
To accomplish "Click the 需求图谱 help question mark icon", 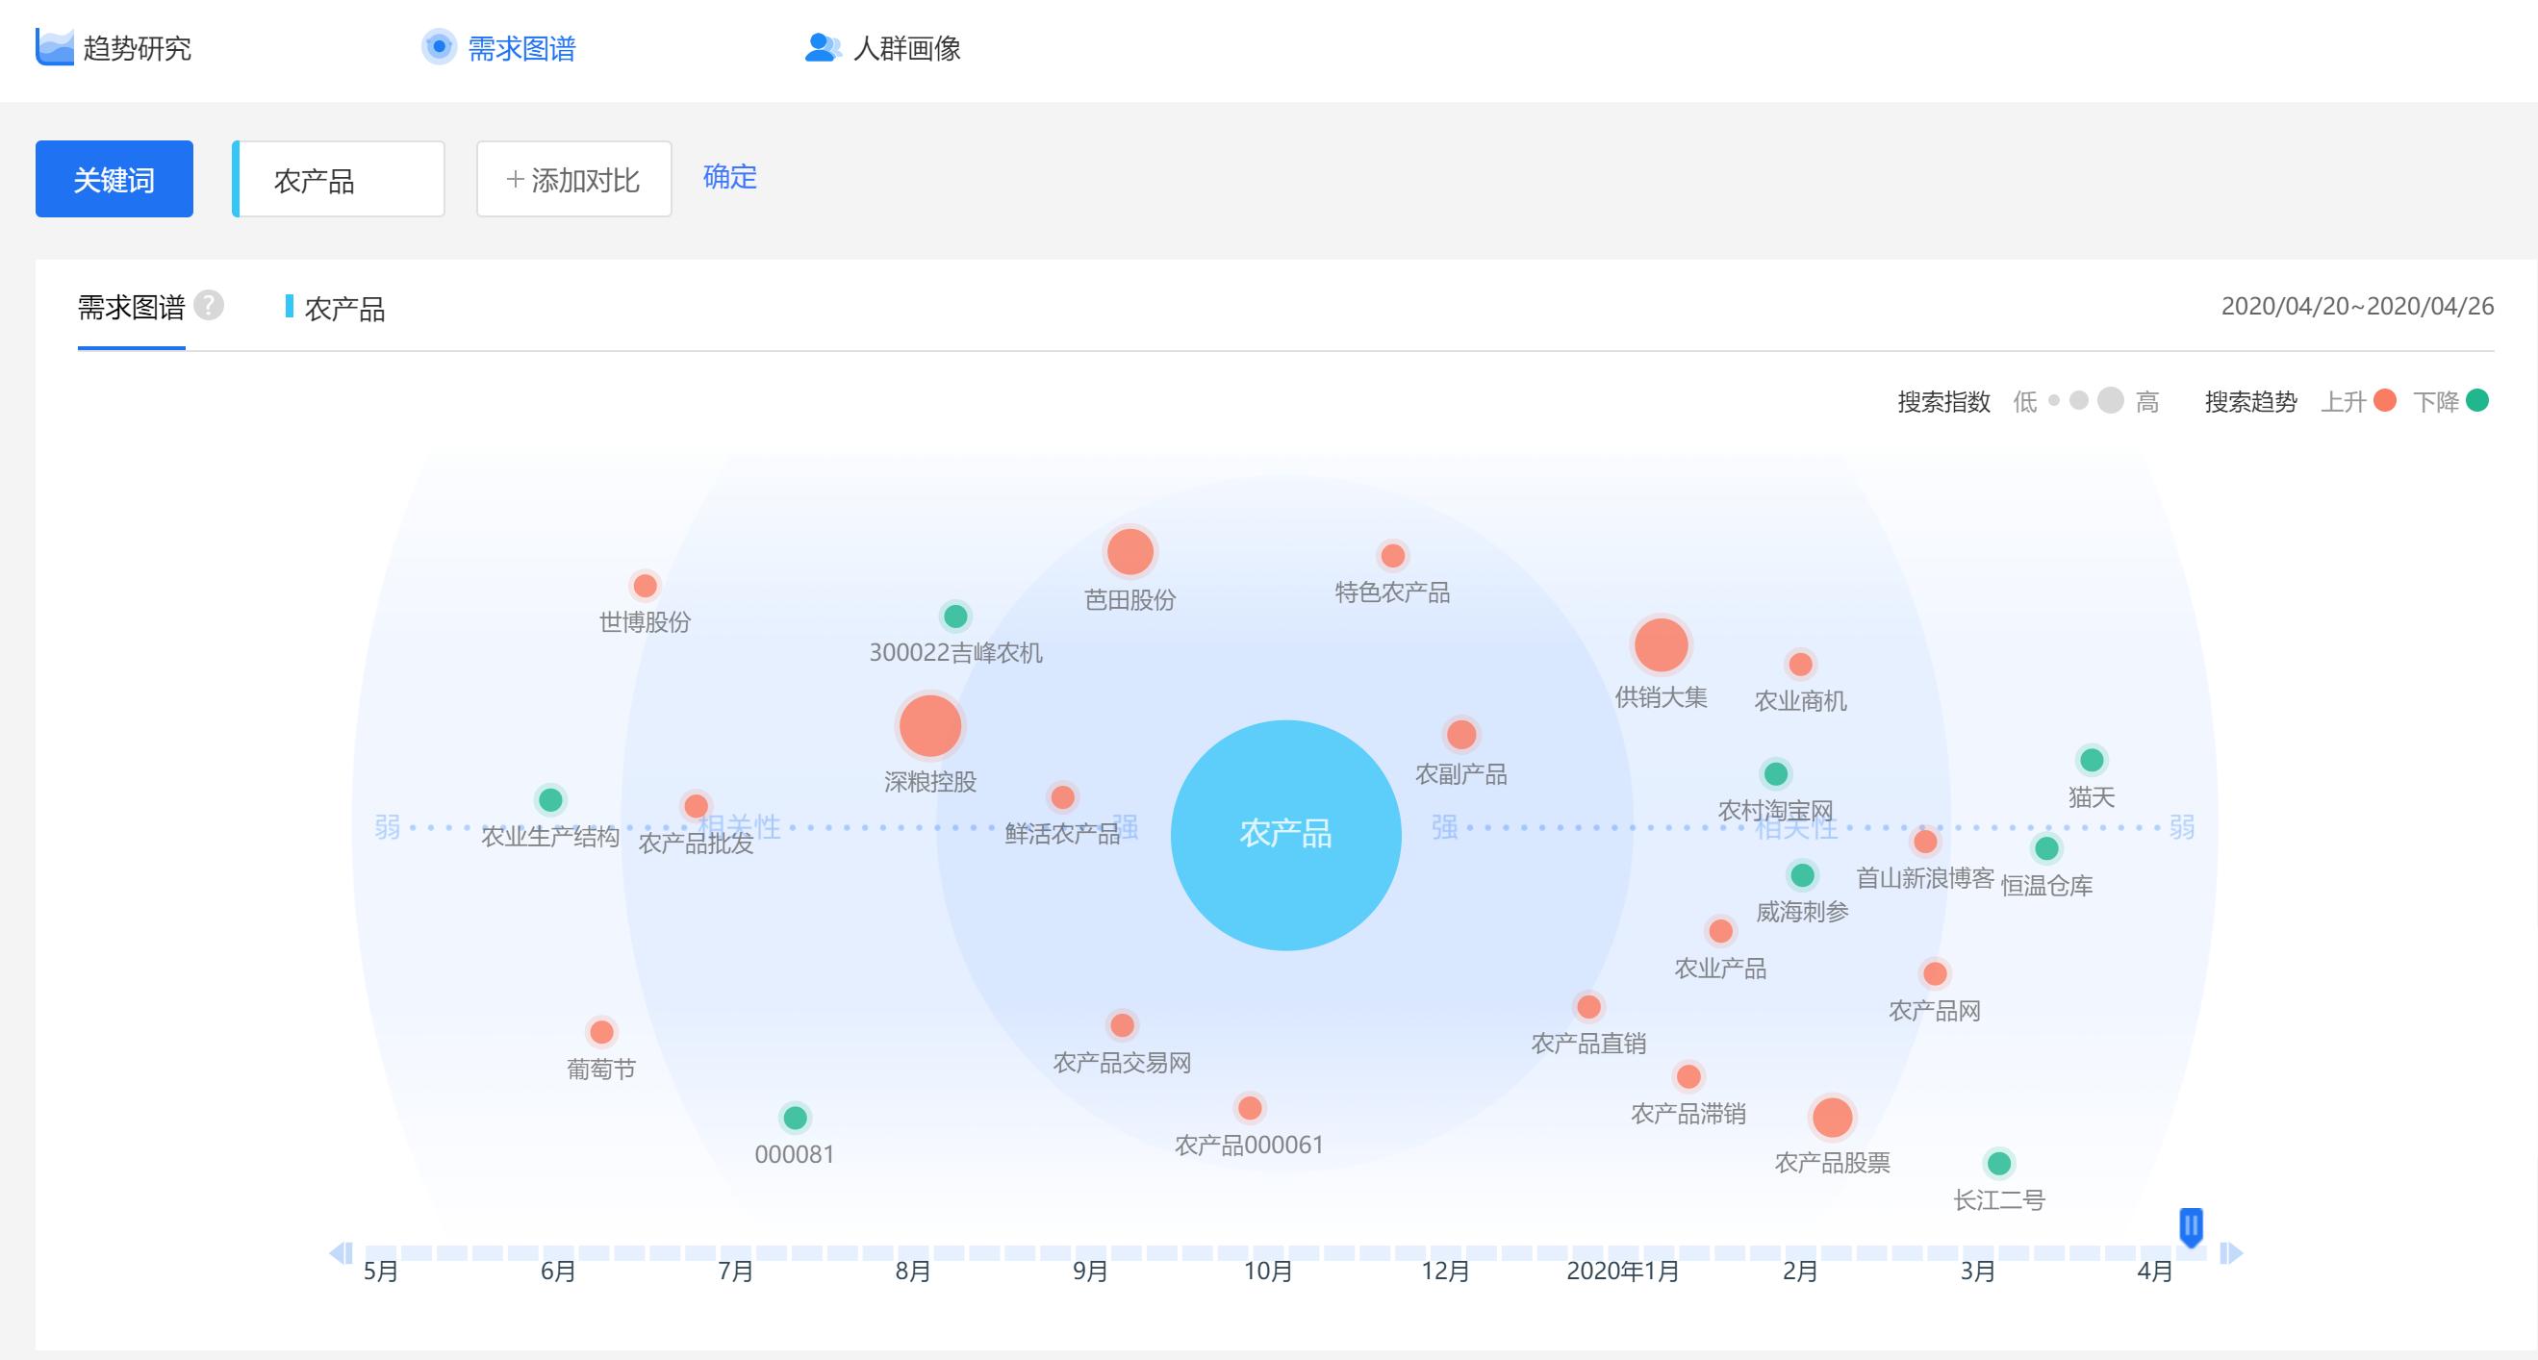I will (x=209, y=305).
